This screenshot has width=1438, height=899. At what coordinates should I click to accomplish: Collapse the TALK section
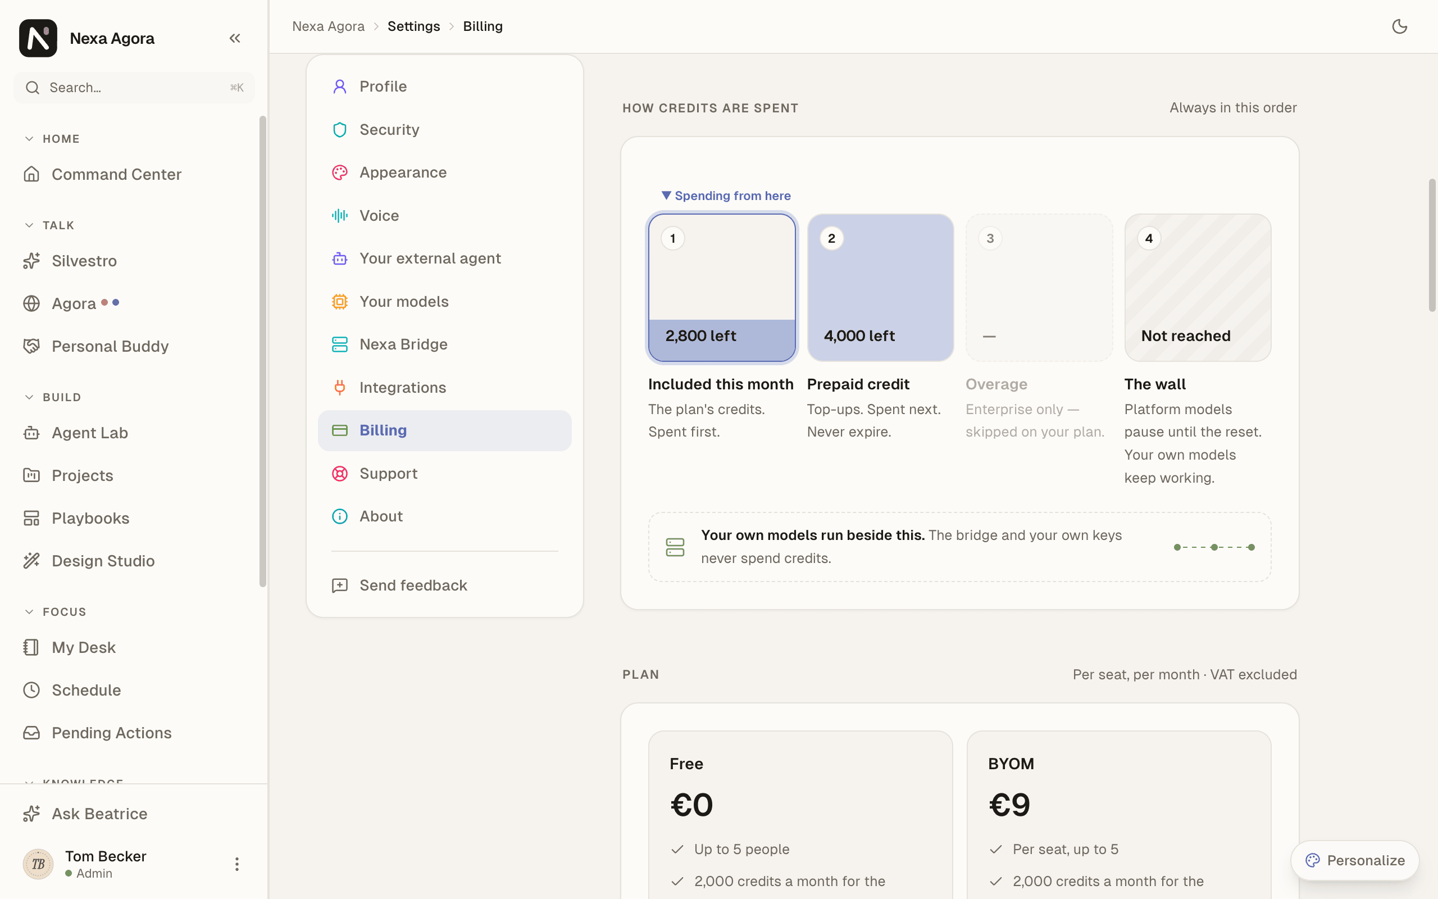(49, 225)
